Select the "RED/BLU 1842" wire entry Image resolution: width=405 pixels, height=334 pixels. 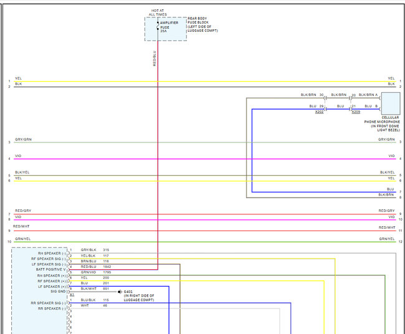[96, 267]
